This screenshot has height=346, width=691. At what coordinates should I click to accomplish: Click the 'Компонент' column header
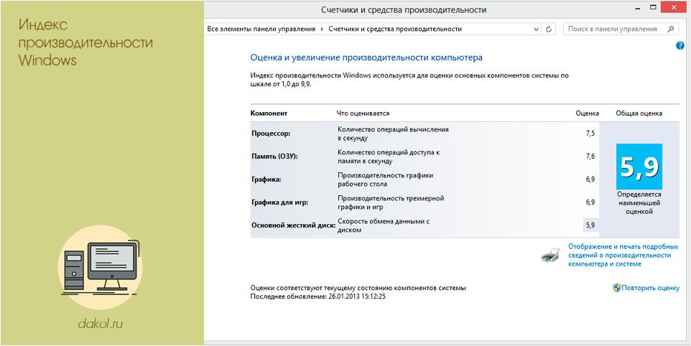(x=269, y=113)
